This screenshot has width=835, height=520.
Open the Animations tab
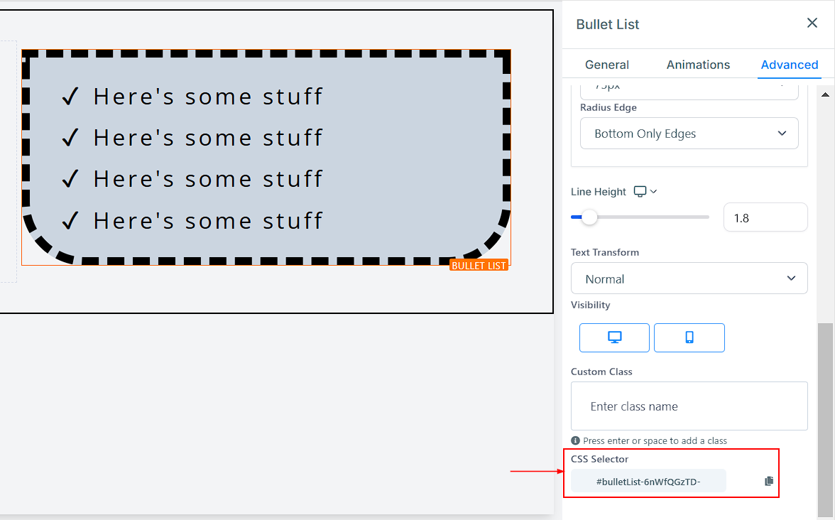(698, 65)
